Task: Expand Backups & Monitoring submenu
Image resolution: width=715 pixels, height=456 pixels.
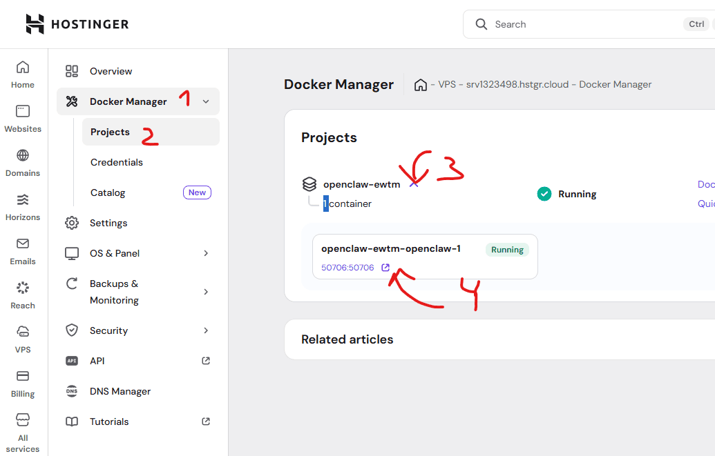Action: [x=206, y=292]
